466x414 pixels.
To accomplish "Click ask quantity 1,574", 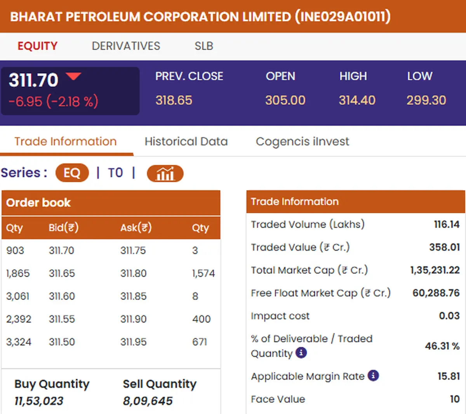I will 203,273.
